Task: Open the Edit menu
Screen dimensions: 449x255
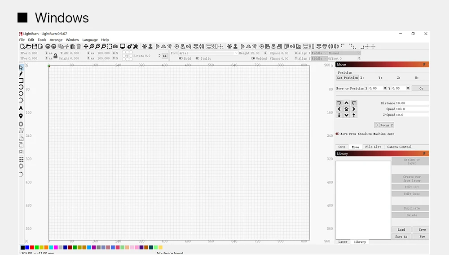Action: (31, 40)
